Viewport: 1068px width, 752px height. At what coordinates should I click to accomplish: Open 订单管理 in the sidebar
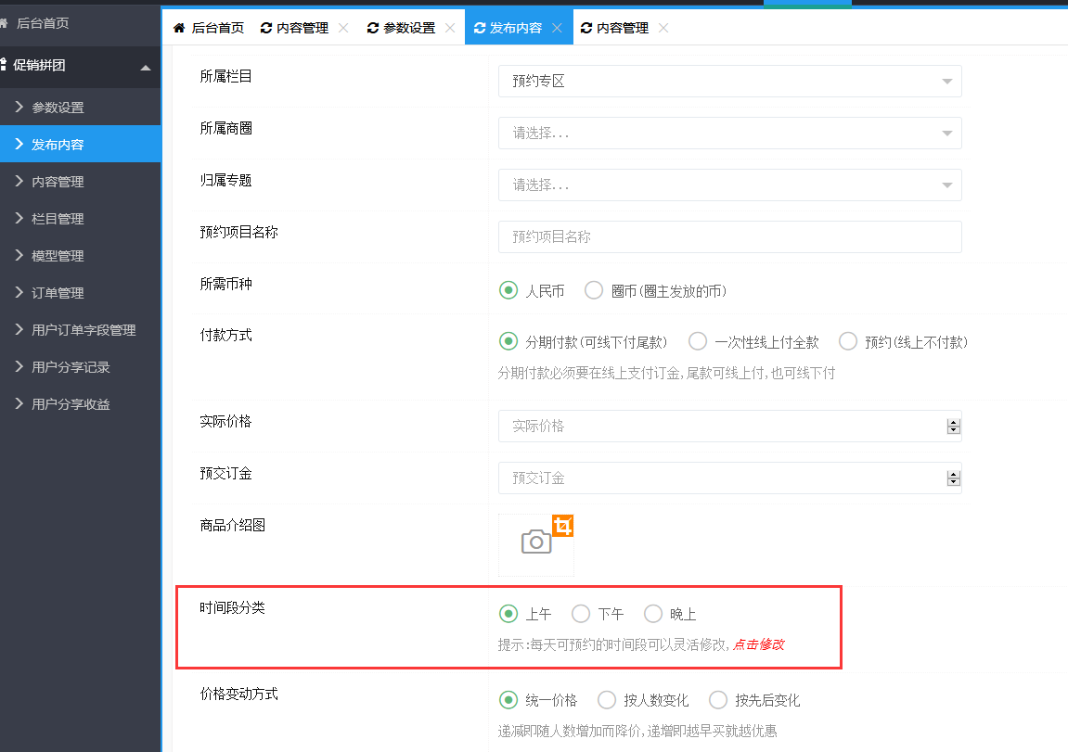pyautogui.click(x=58, y=293)
